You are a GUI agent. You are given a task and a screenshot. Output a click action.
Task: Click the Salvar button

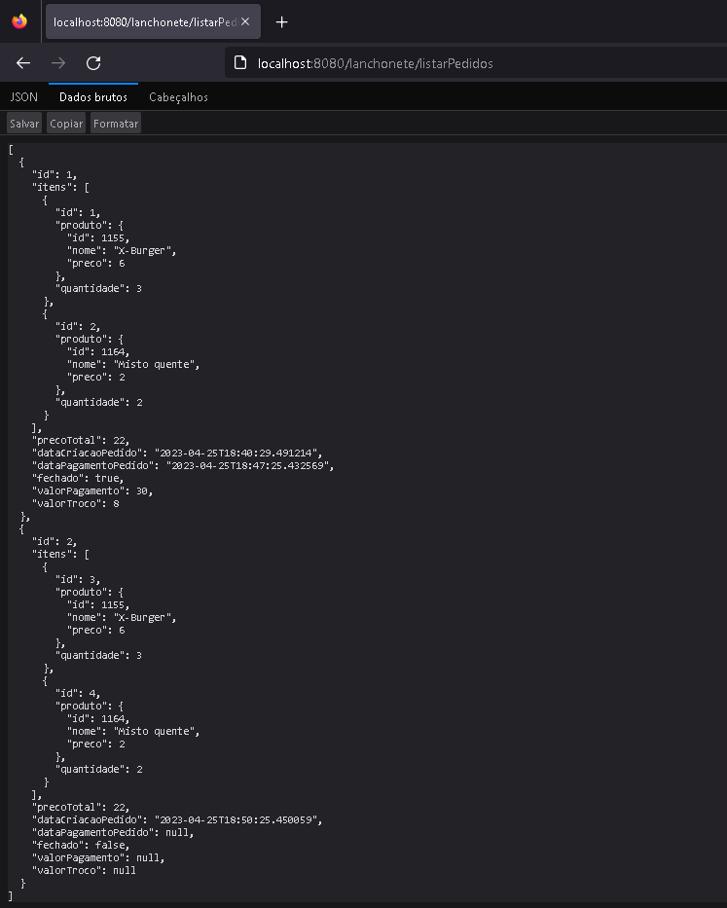[23, 123]
